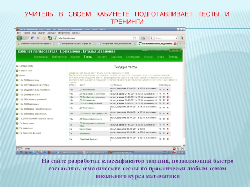Click the taskbar clock

(x=180, y=152)
